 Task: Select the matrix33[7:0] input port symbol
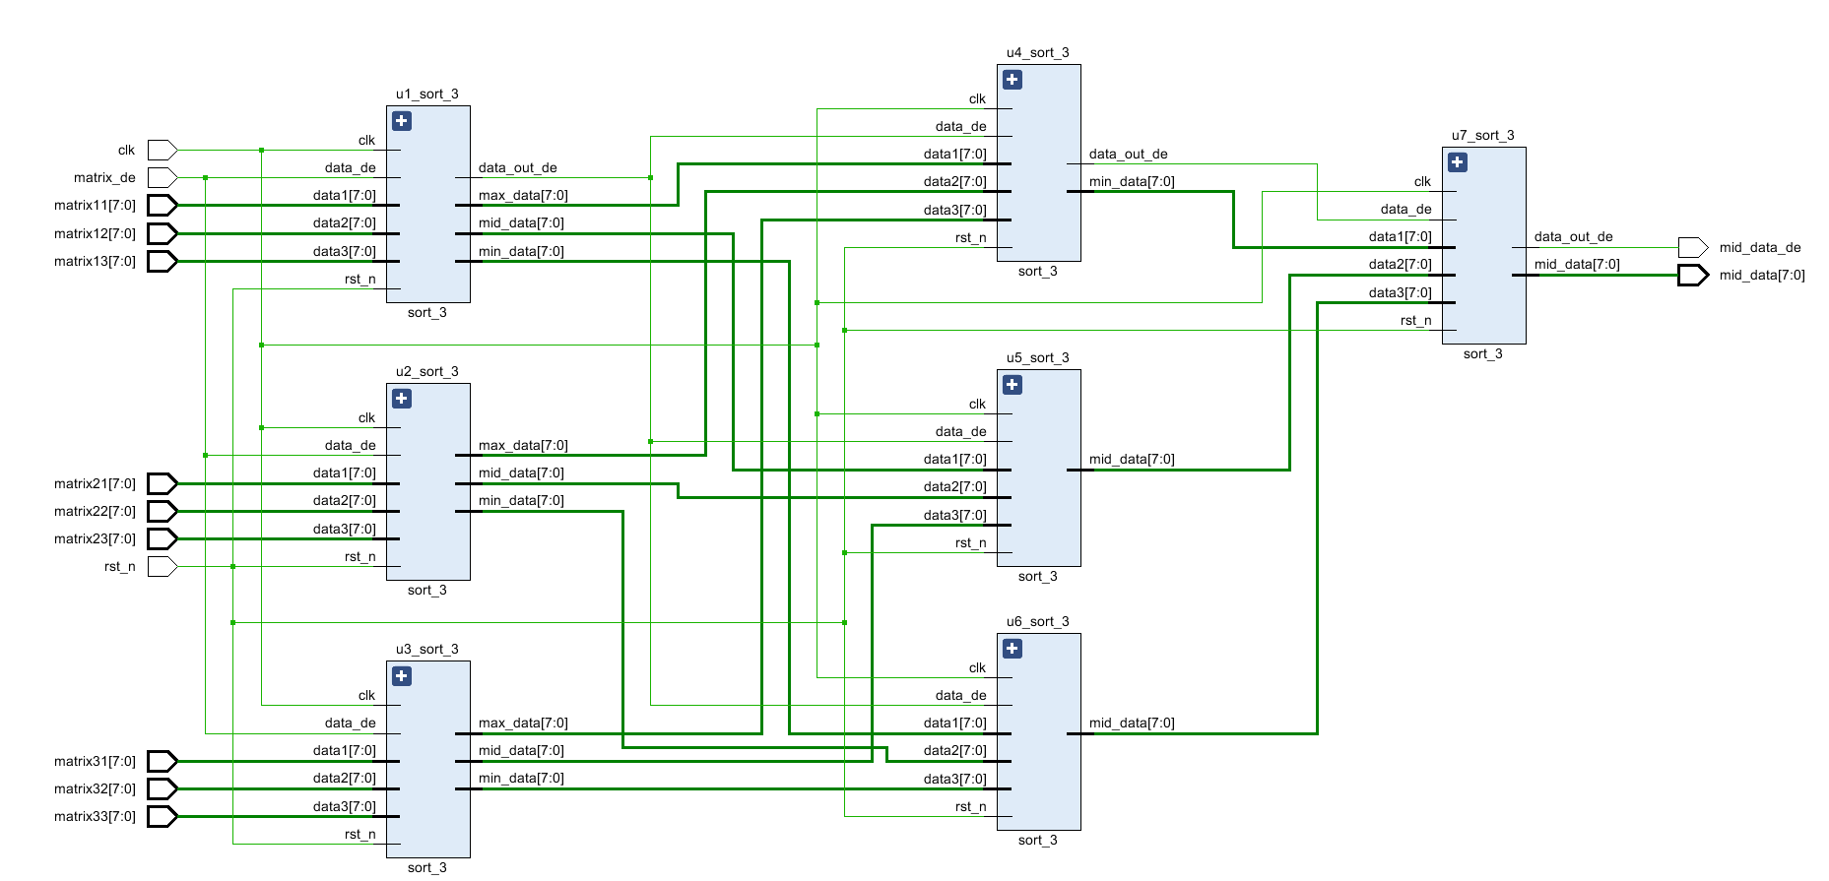[163, 816]
